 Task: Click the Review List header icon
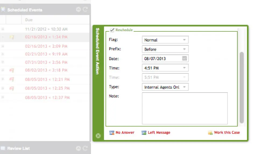[x=3, y=148]
